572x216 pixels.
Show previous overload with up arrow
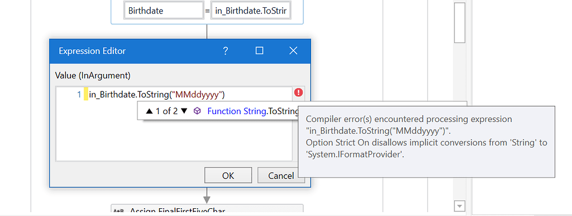coord(149,111)
